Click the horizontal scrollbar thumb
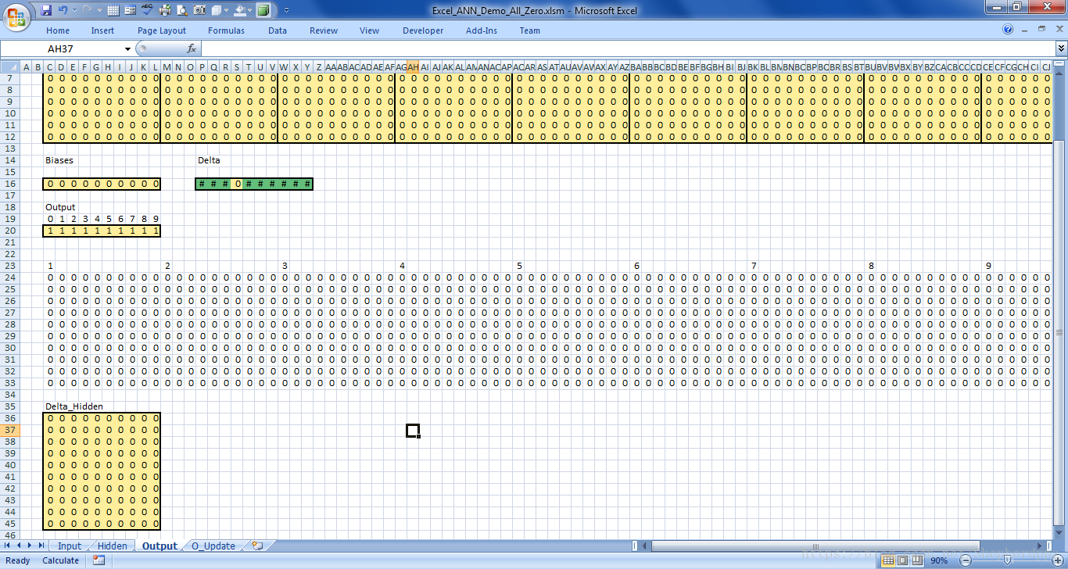Image resolution: width=1068 pixels, height=569 pixels. (x=815, y=546)
